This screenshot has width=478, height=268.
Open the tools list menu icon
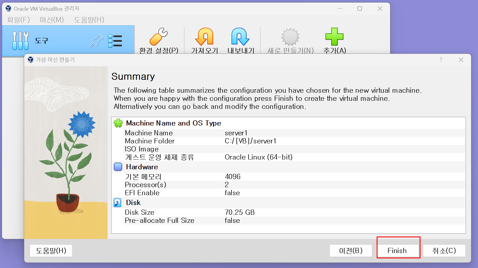click(115, 41)
